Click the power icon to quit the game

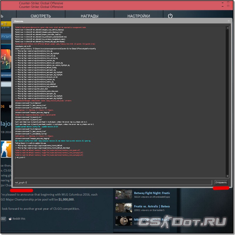click(x=170, y=16)
